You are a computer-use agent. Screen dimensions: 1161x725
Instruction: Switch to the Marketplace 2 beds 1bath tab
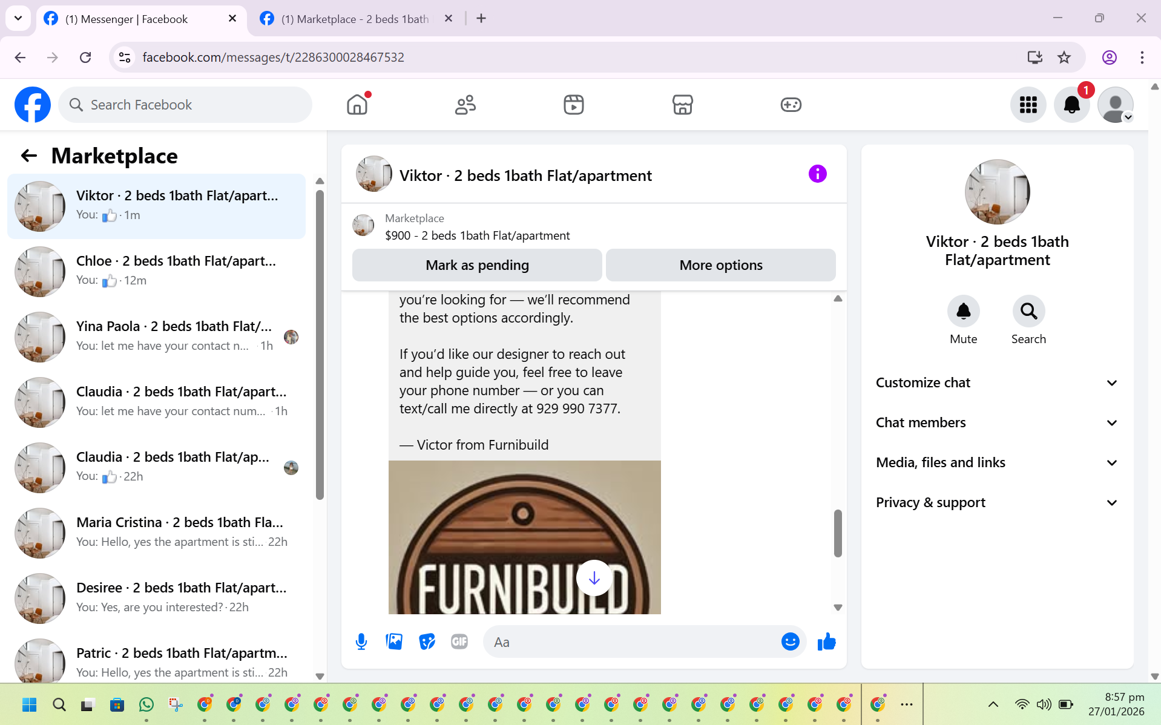click(357, 19)
